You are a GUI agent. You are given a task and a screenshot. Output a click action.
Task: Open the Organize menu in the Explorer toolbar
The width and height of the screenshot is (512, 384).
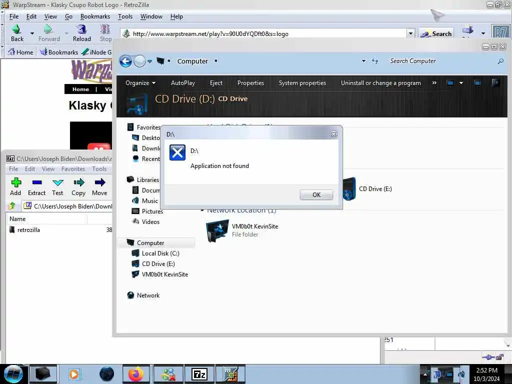pyautogui.click(x=140, y=83)
